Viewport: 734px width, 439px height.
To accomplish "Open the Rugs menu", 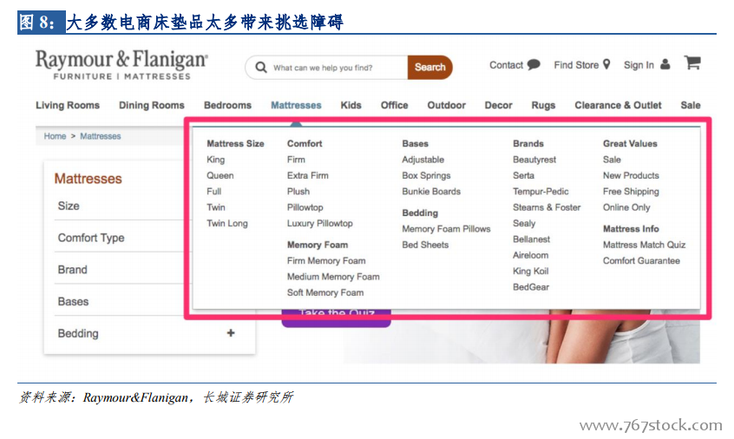I will click(x=543, y=105).
